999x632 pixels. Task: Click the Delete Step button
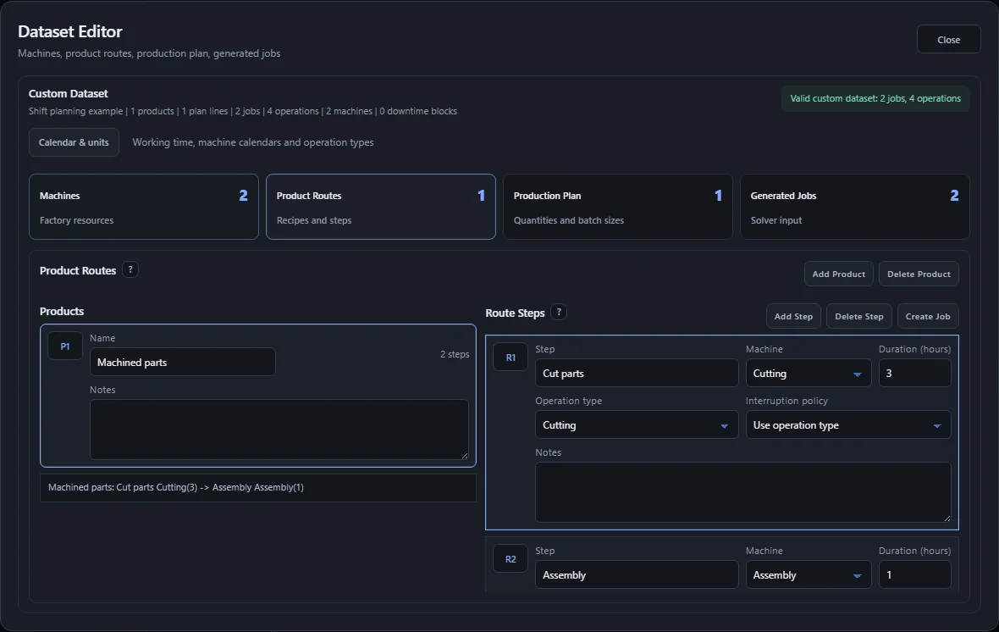[x=858, y=316]
